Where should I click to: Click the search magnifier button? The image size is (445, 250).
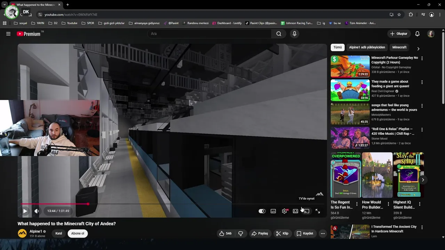click(x=279, y=34)
